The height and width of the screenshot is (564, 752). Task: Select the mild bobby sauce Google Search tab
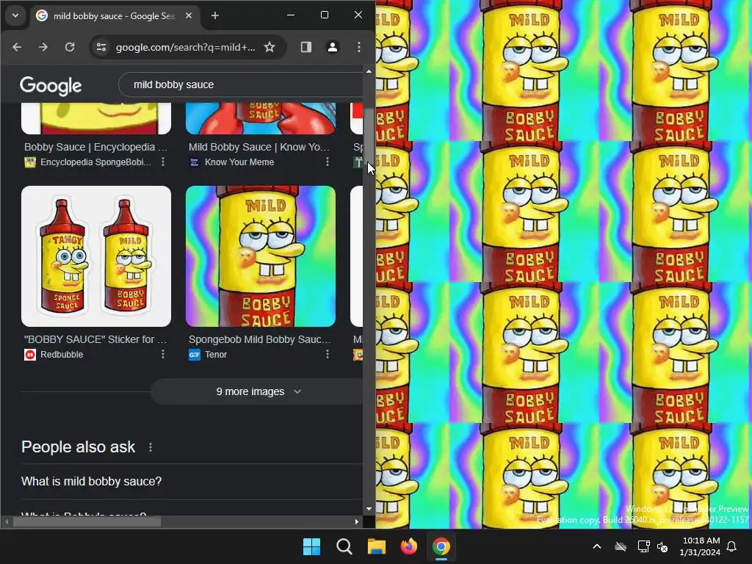click(x=115, y=16)
